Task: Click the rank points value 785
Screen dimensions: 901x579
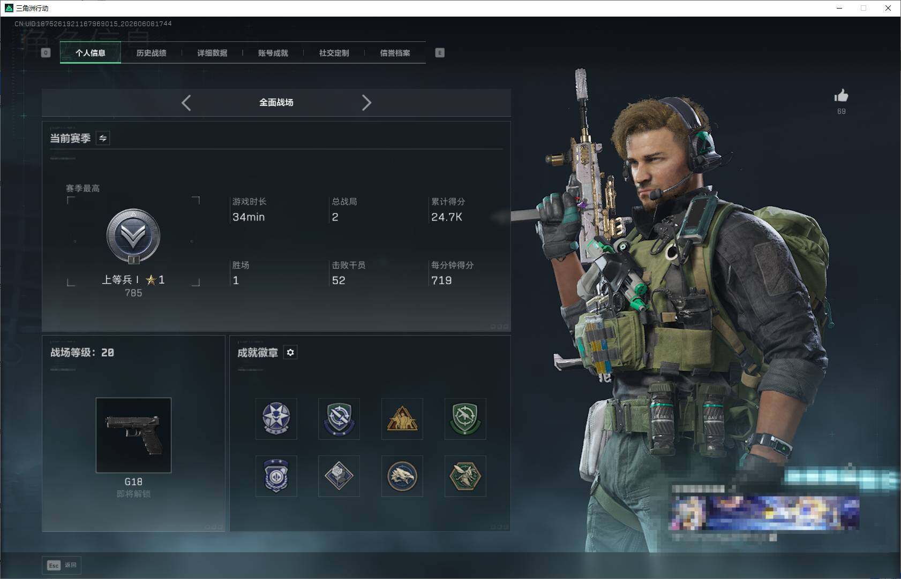Action: click(x=133, y=293)
